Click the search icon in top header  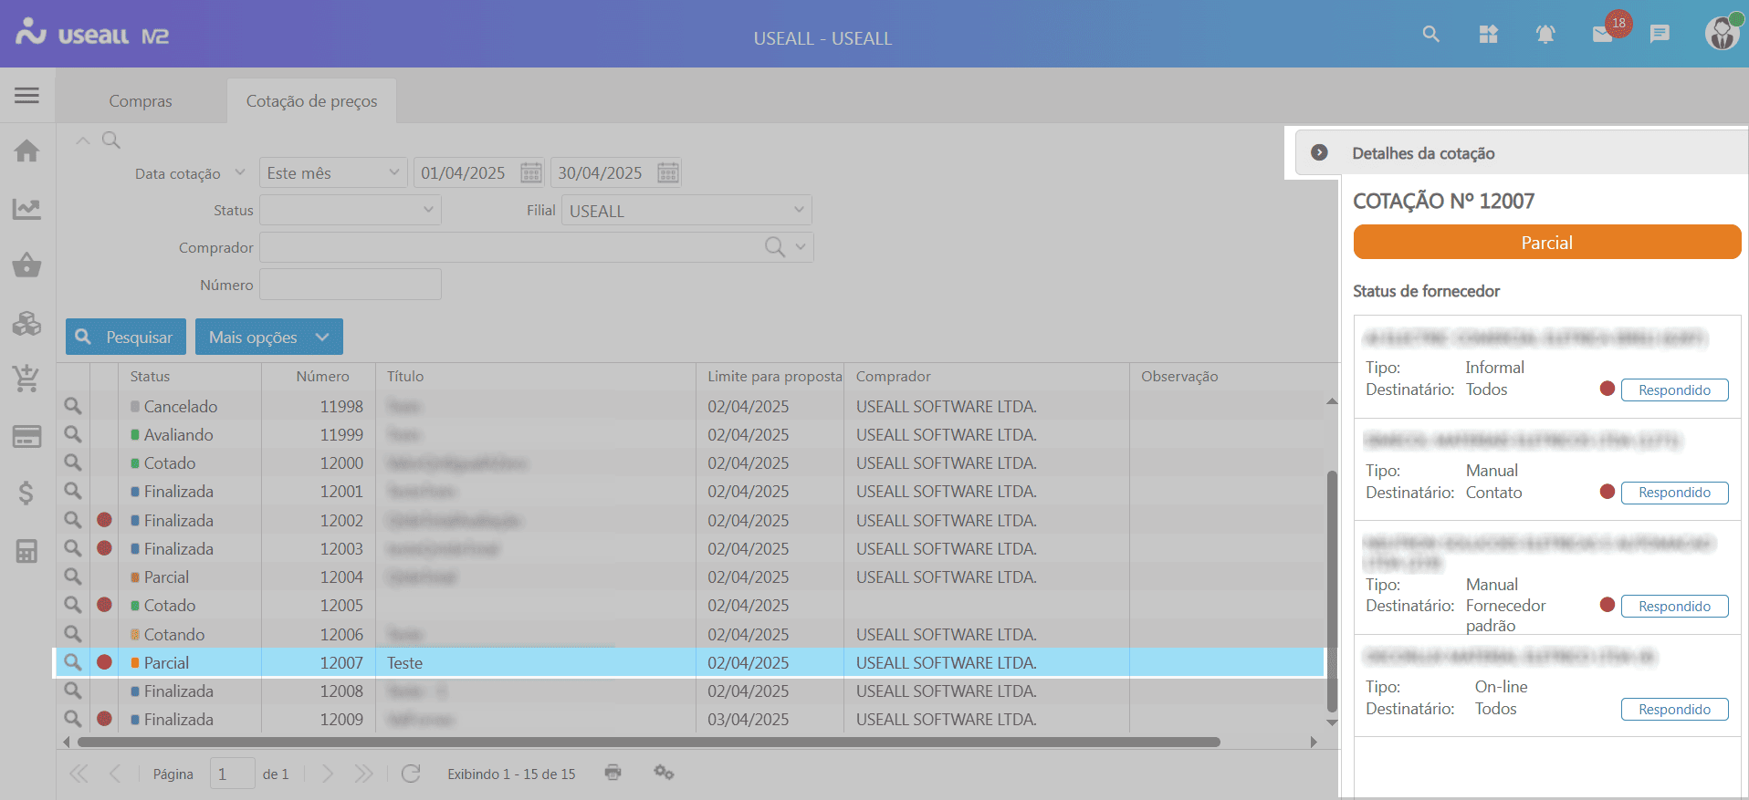pos(1430,35)
